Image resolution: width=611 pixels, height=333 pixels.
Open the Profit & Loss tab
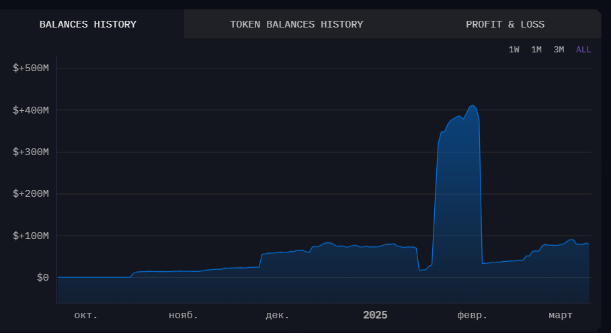click(505, 25)
